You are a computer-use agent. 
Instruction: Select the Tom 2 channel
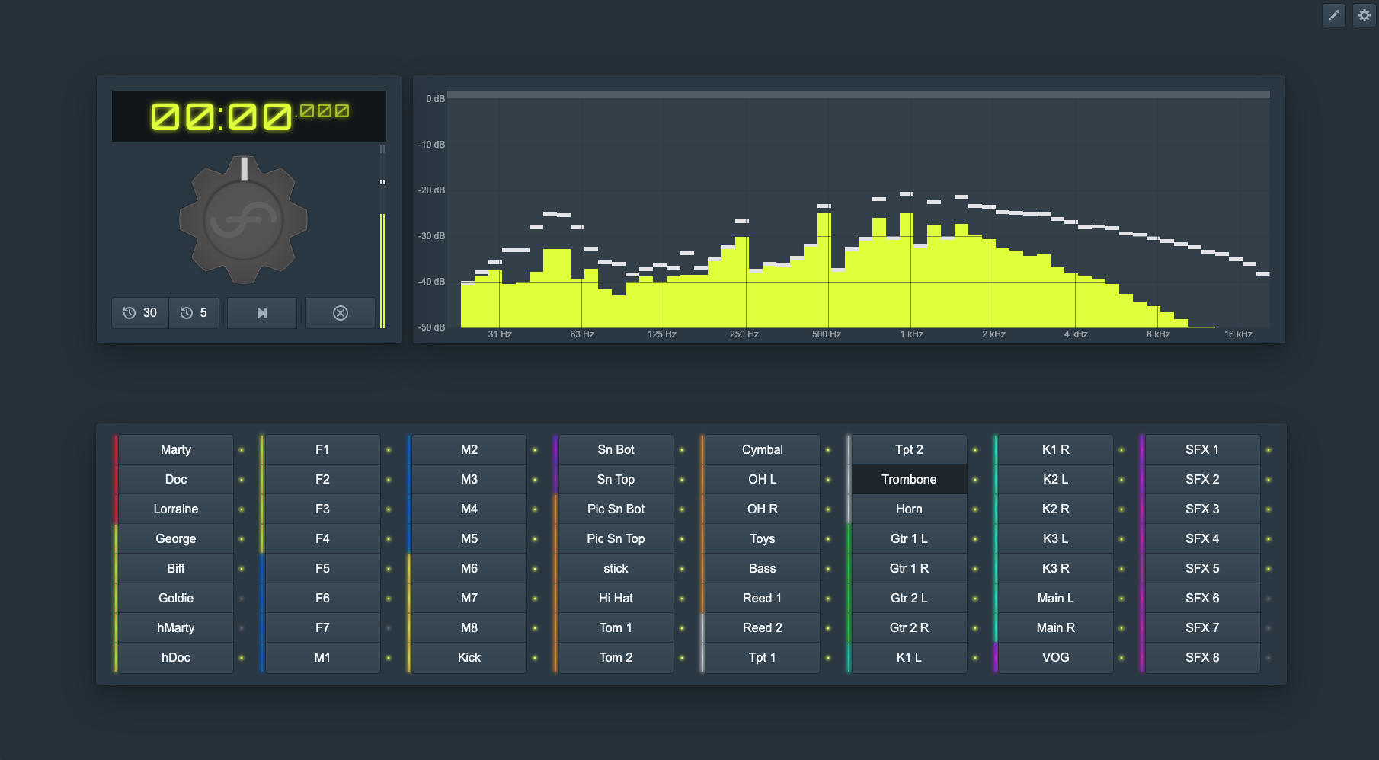(616, 657)
